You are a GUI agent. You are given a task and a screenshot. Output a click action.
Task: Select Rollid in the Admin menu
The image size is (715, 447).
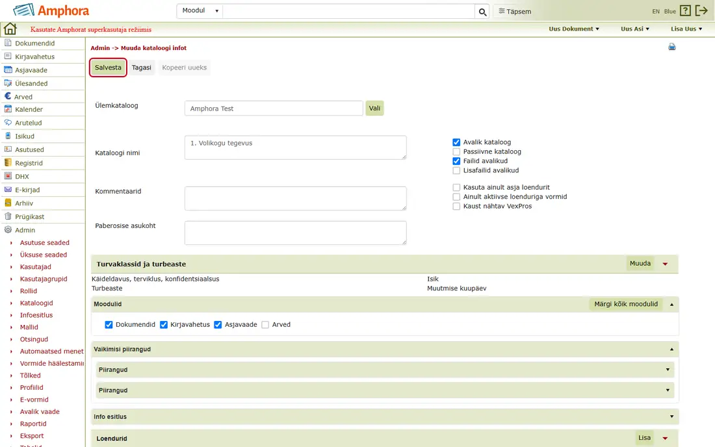(x=28, y=290)
